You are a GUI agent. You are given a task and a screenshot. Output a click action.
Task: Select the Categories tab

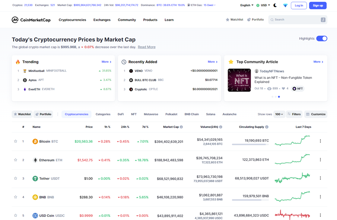[x=103, y=114]
